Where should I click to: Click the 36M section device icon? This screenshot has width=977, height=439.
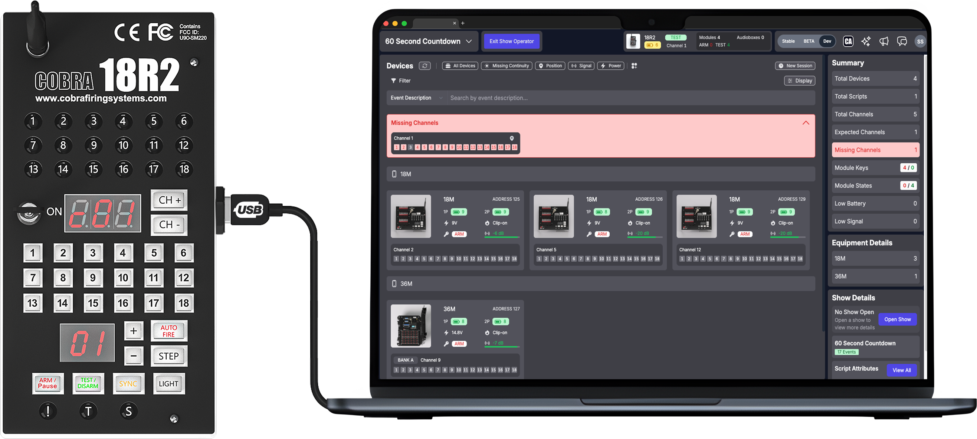click(394, 284)
